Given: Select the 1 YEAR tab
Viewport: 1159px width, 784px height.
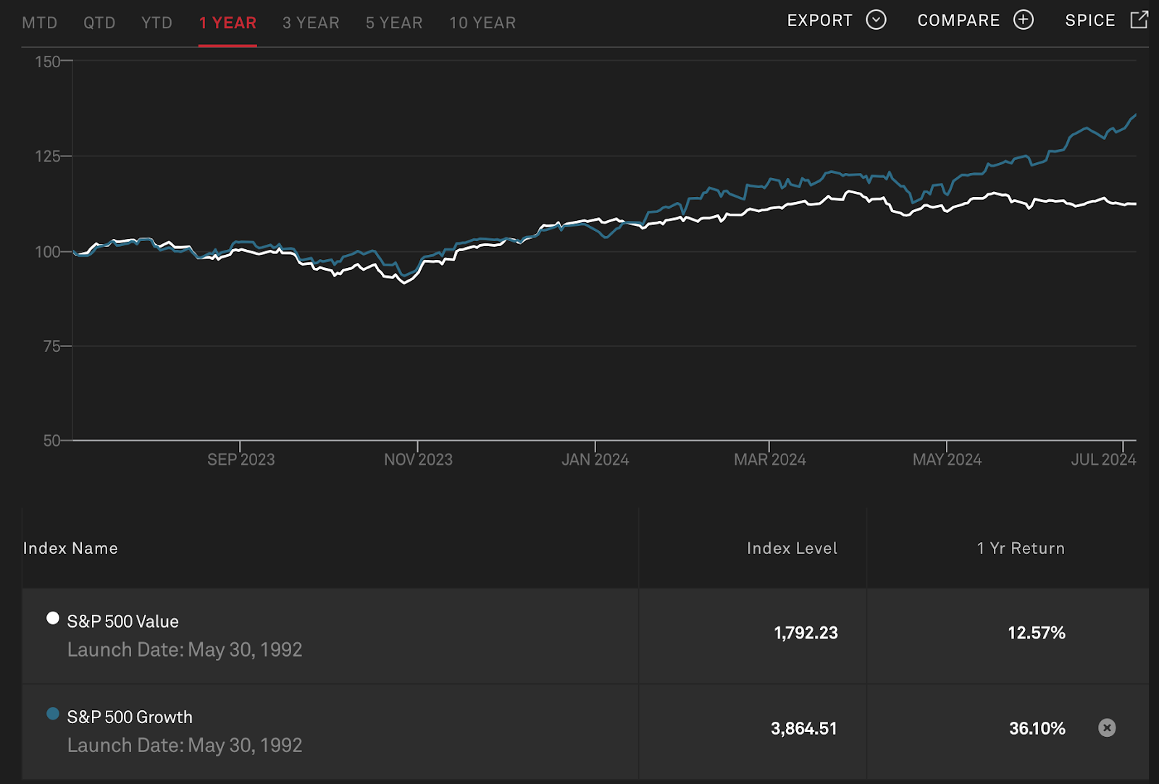Looking at the screenshot, I should 227,23.
